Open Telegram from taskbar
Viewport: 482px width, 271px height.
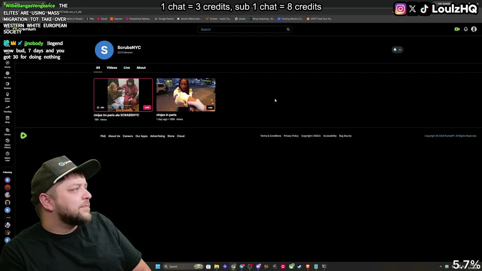242,266
